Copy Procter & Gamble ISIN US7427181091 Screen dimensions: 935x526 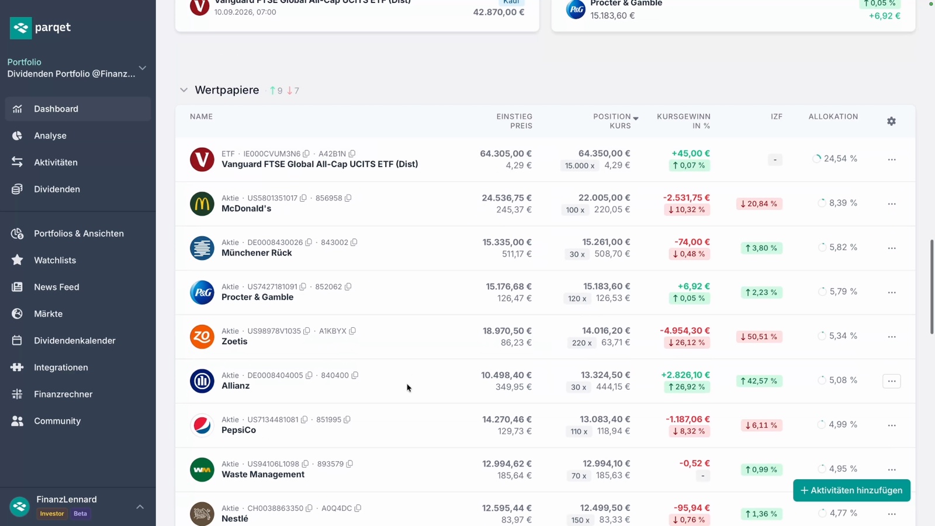point(303,287)
